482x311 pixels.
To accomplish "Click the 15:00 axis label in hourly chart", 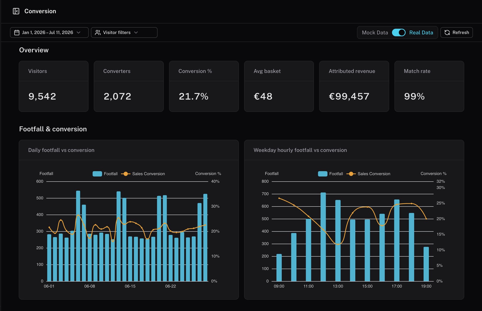I will pos(367,286).
